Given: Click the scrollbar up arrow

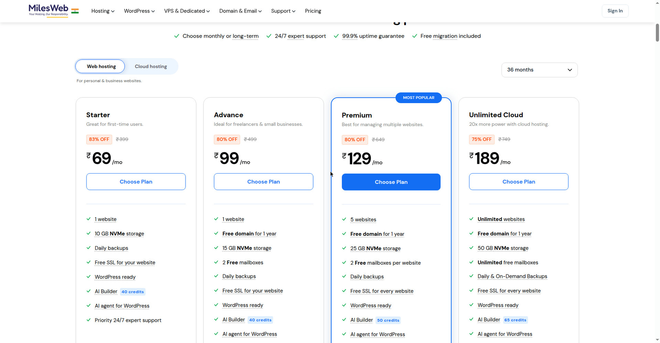Looking at the screenshot, I should click(x=657, y=3).
